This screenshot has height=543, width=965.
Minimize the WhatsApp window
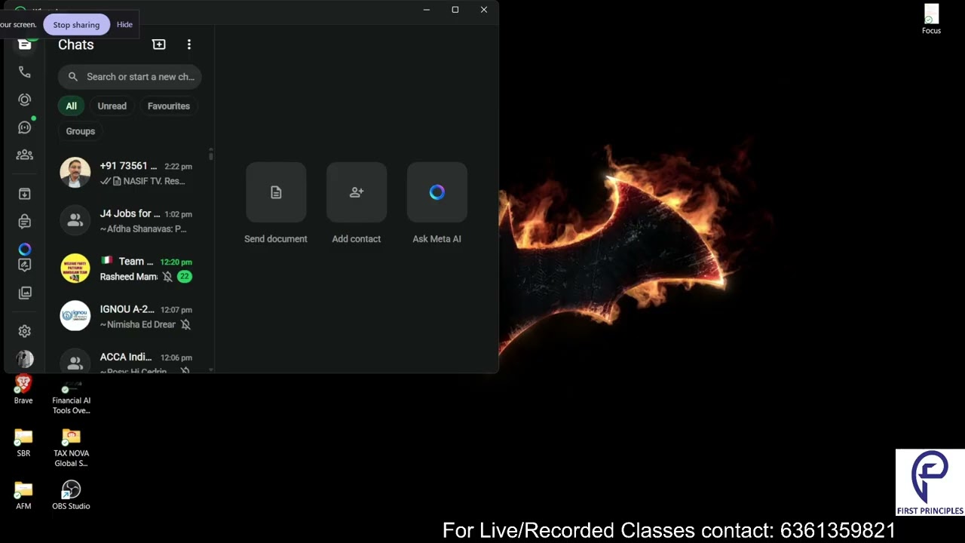[427, 10]
